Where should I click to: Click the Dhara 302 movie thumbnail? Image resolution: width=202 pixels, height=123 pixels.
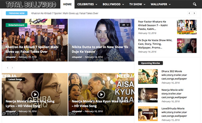click(x=148, y=76)
